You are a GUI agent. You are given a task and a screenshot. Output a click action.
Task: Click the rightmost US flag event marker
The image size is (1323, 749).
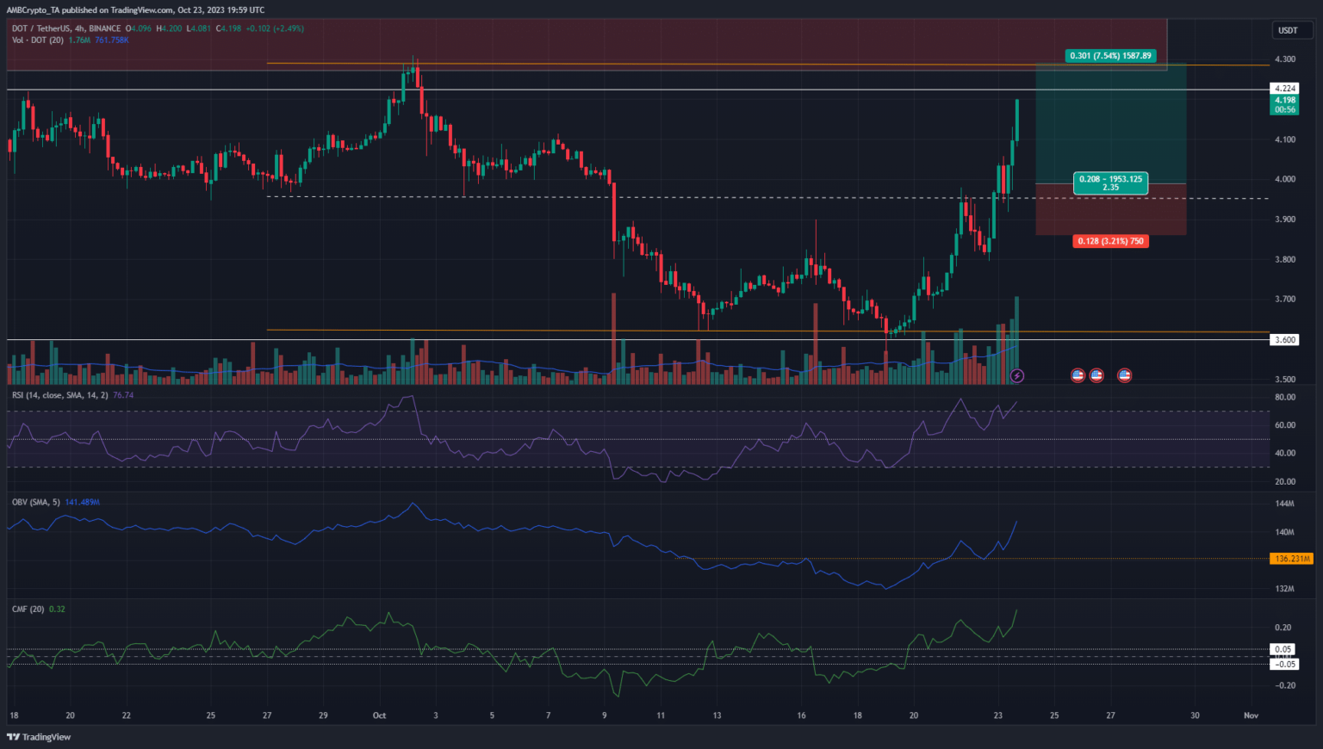1124,375
